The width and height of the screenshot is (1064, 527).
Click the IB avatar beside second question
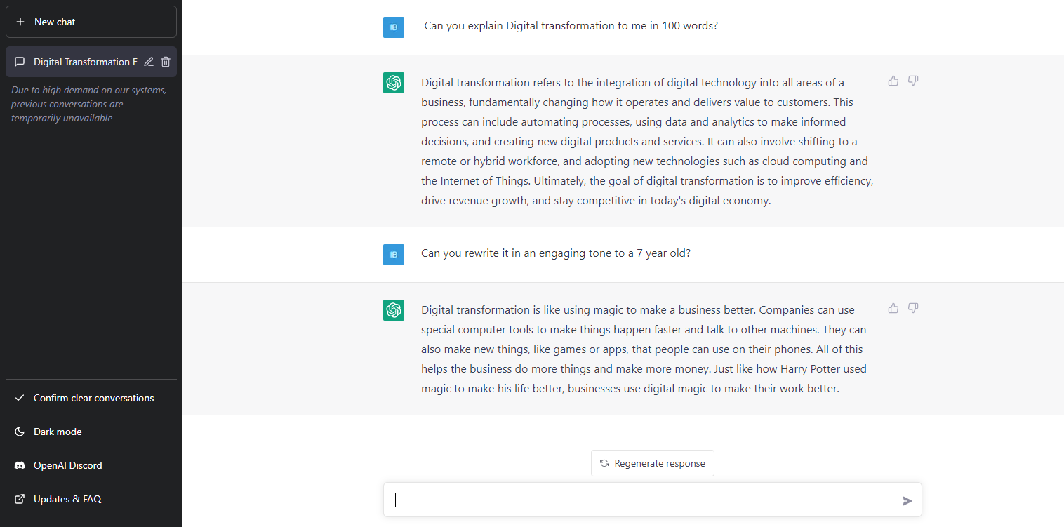point(394,255)
